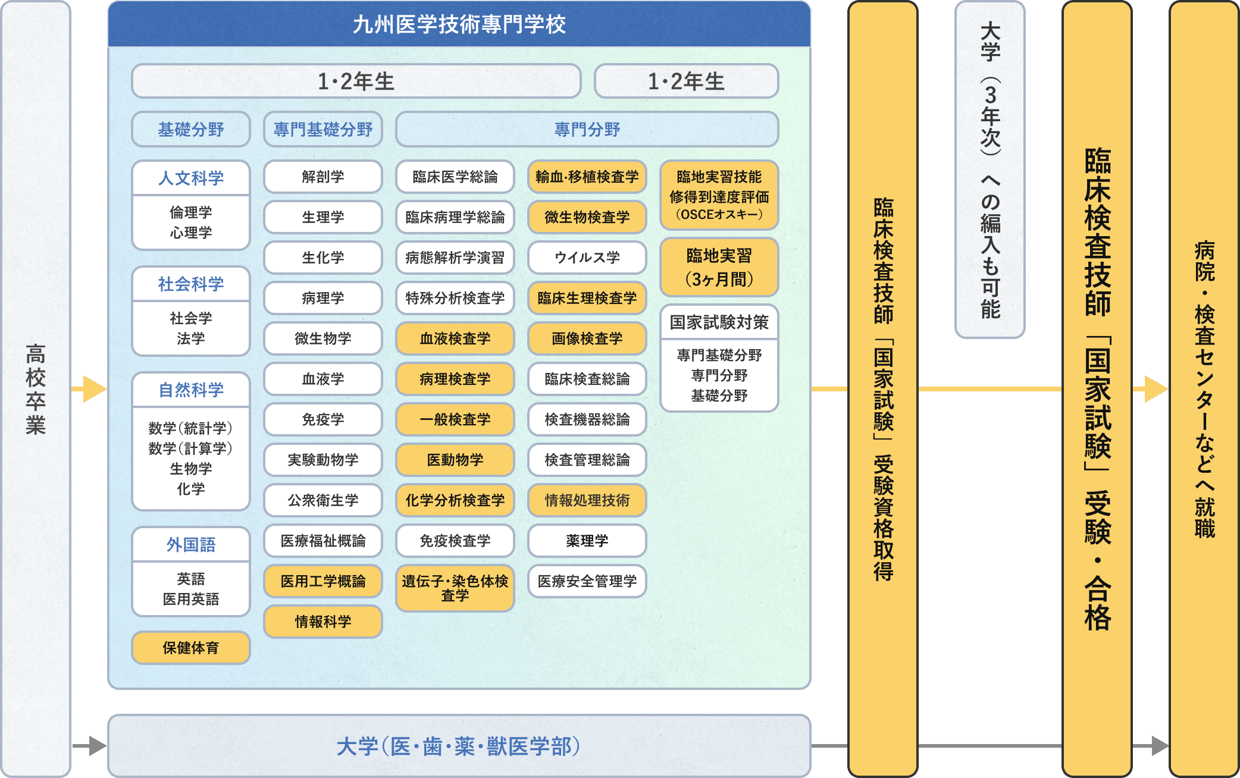
Task: Select the 生理学 box
Action: (323, 217)
